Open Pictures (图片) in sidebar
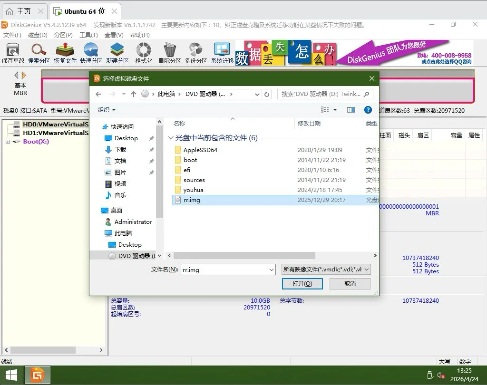487x385 pixels. (x=120, y=173)
